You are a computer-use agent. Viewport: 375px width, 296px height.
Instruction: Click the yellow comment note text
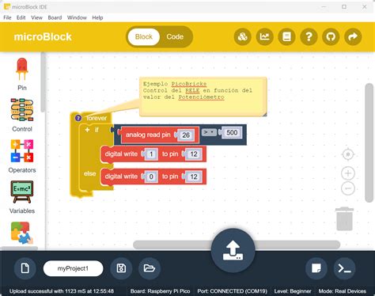[198, 90]
